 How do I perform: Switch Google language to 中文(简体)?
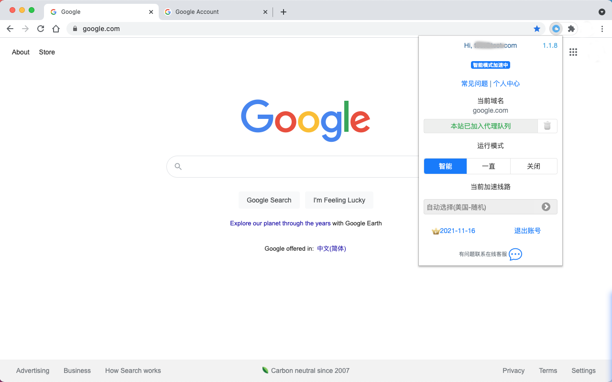[x=331, y=248]
